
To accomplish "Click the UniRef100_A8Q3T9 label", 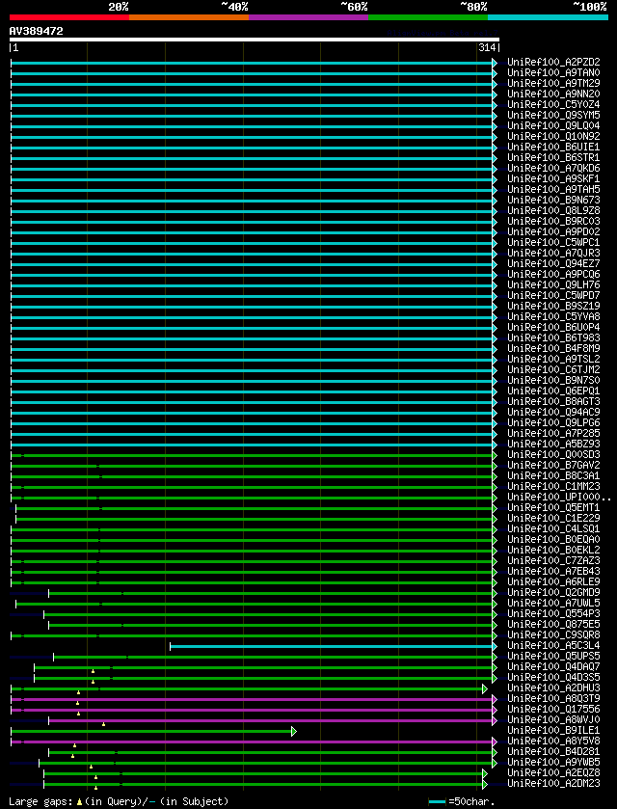I will pyautogui.click(x=553, y=699).
